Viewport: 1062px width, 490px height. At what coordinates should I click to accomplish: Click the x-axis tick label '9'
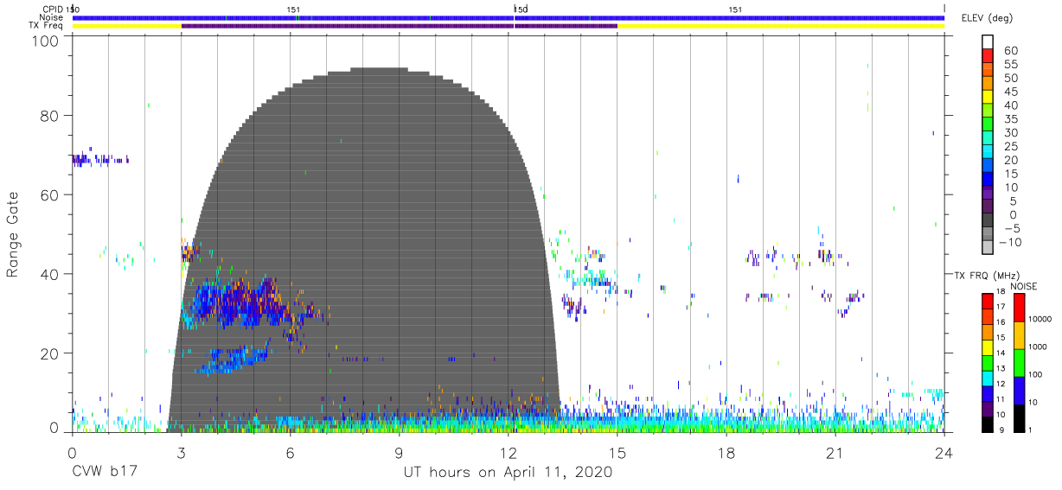point(399,452)
